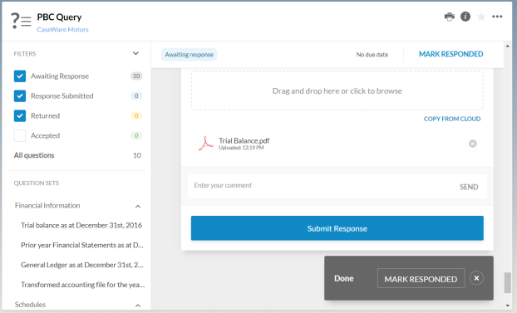The height and width of the screenshot is (313, 517).
Task: Click the Enter your comment field
Action: tap(322, 186)
